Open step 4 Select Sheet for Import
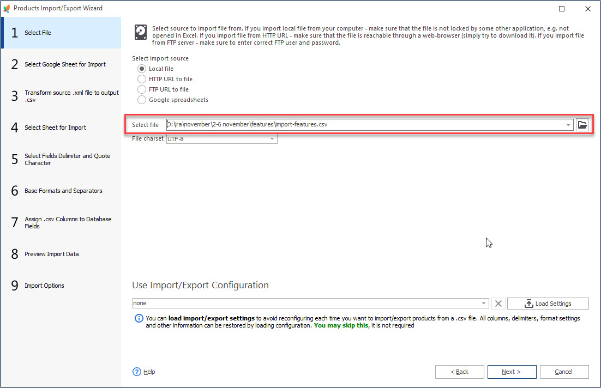This screenshot has width=601, height=388. click(x=61, y=128)
